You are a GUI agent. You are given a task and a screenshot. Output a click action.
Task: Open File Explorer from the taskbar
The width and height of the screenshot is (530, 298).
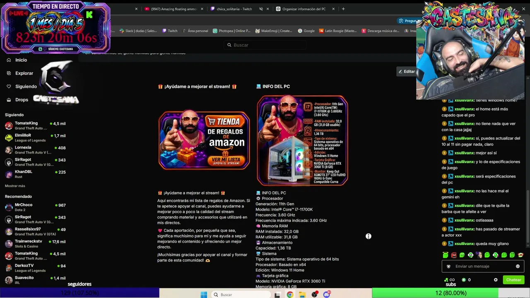tap(302, 295)
